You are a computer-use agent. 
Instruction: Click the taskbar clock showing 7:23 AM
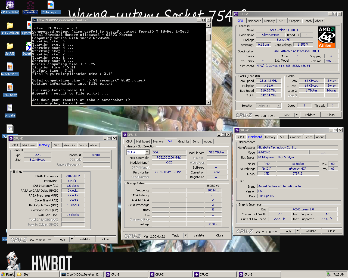(339, 274)
